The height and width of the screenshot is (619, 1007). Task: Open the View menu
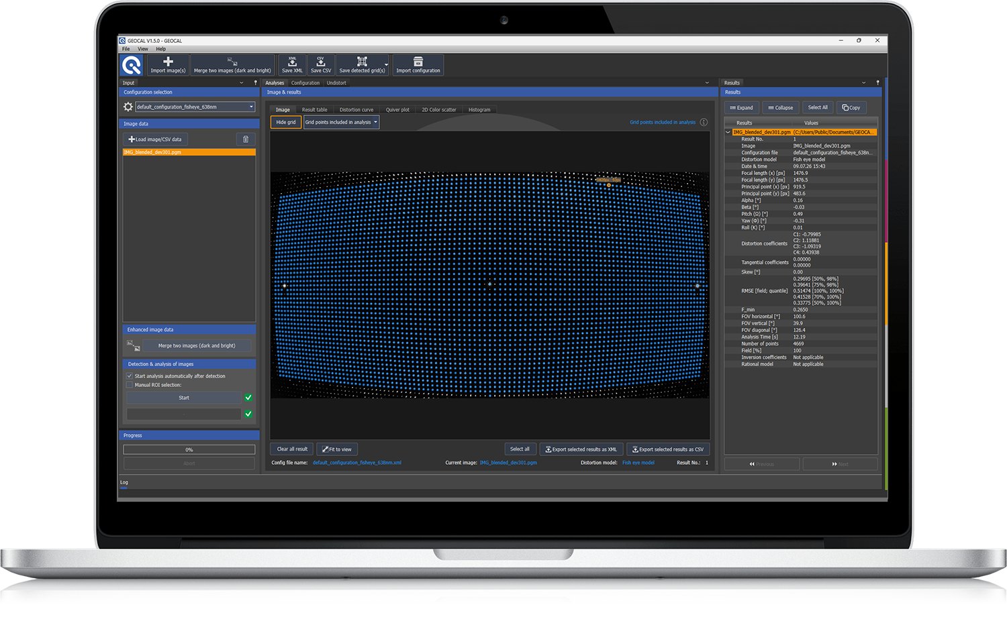point(143,49)
